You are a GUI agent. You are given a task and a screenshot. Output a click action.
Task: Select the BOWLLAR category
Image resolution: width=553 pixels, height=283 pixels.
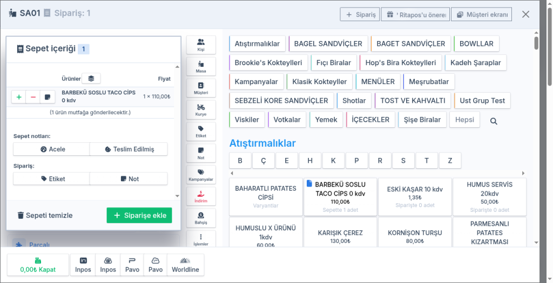pyautogui.click(x=476, y=44)
